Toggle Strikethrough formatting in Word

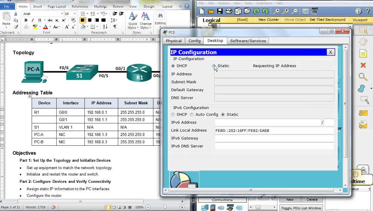point(50,20)
